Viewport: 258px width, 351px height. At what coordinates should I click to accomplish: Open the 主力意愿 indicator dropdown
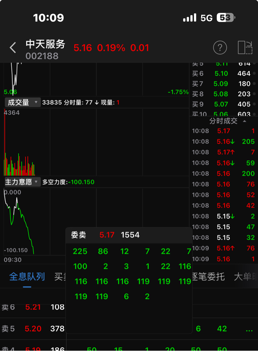coord(23,182)
